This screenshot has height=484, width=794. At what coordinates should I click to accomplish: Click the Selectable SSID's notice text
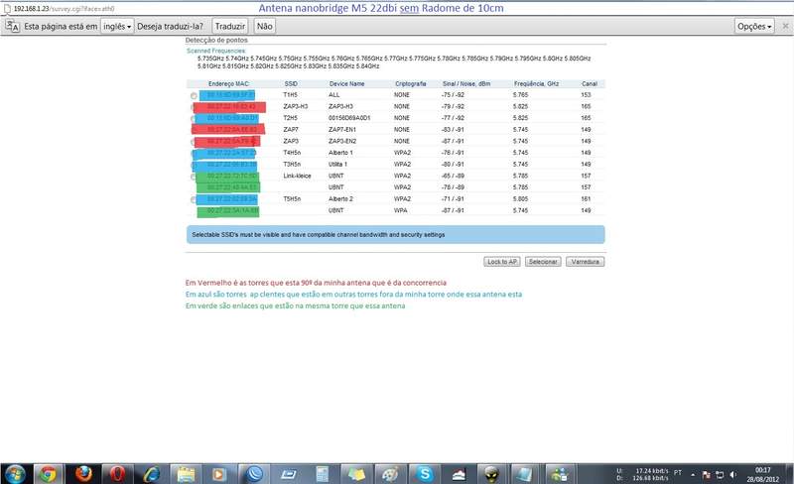(318, 235)
